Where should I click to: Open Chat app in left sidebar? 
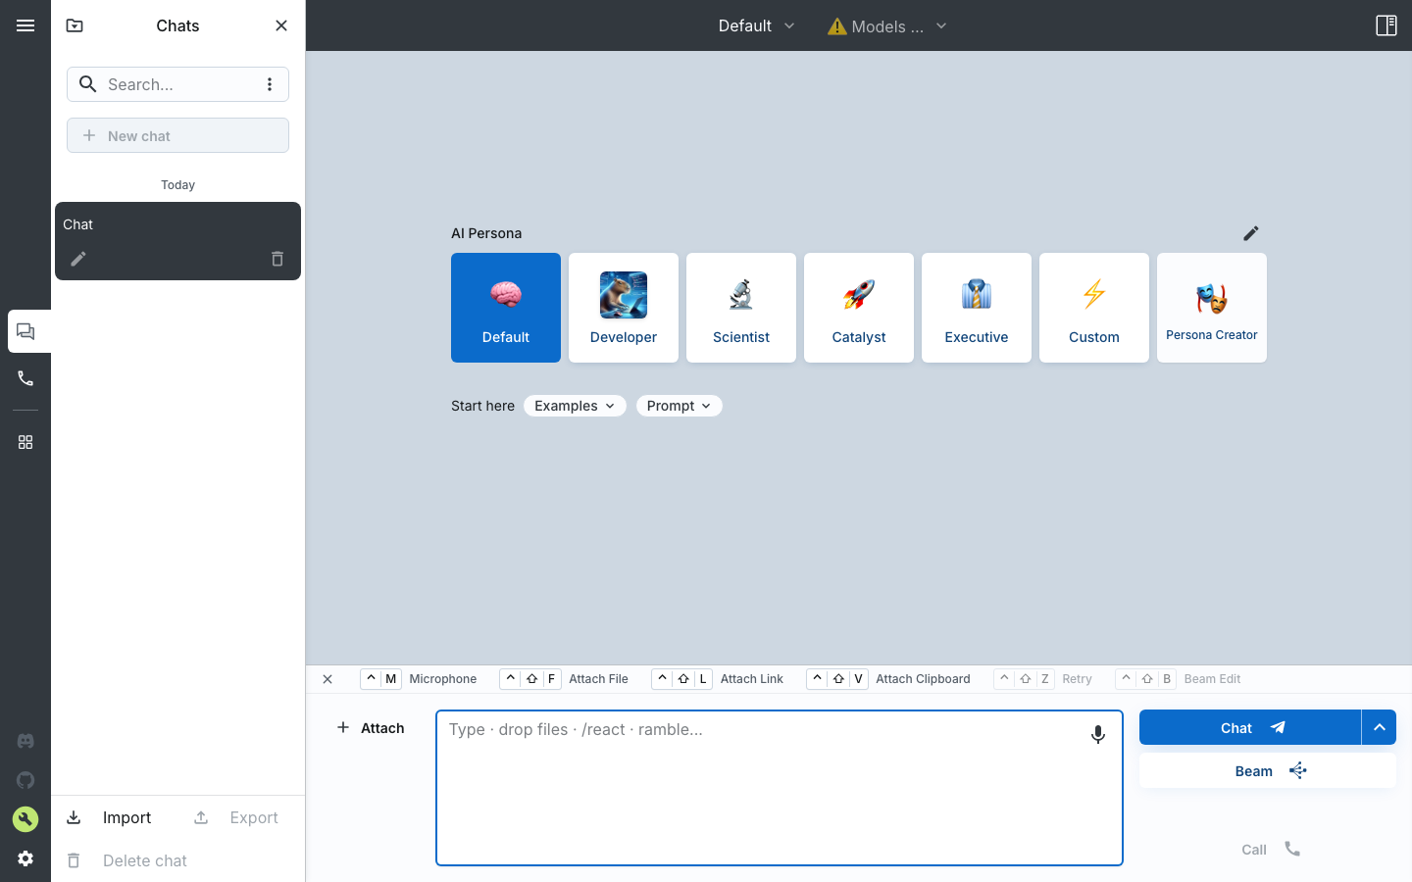(x=26, y=331)
